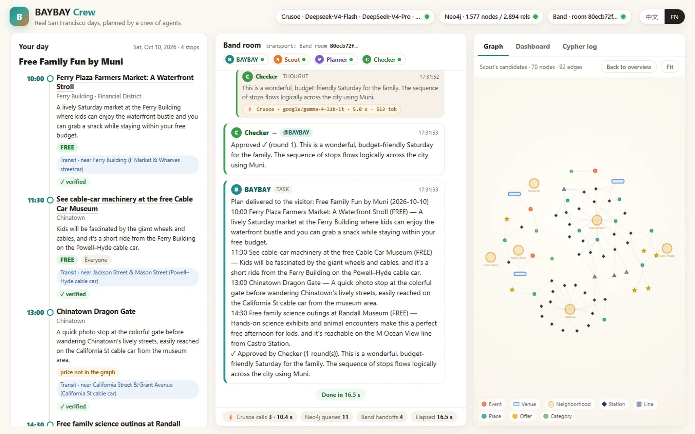Screen dimensions: 695x434
Task: Toggle the Category legend item
Action: click(558, 416)
